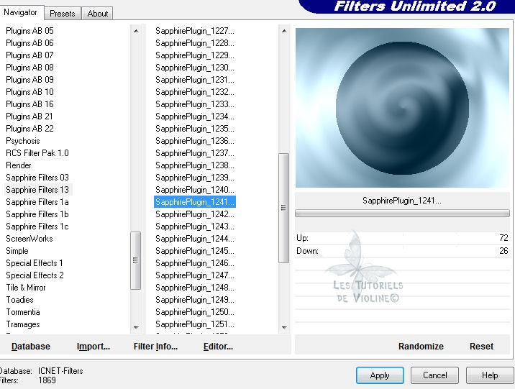Open Help for Filters Unlimited
The height and width of the screenshot is (389, 515).
click(x=490, y=375)
